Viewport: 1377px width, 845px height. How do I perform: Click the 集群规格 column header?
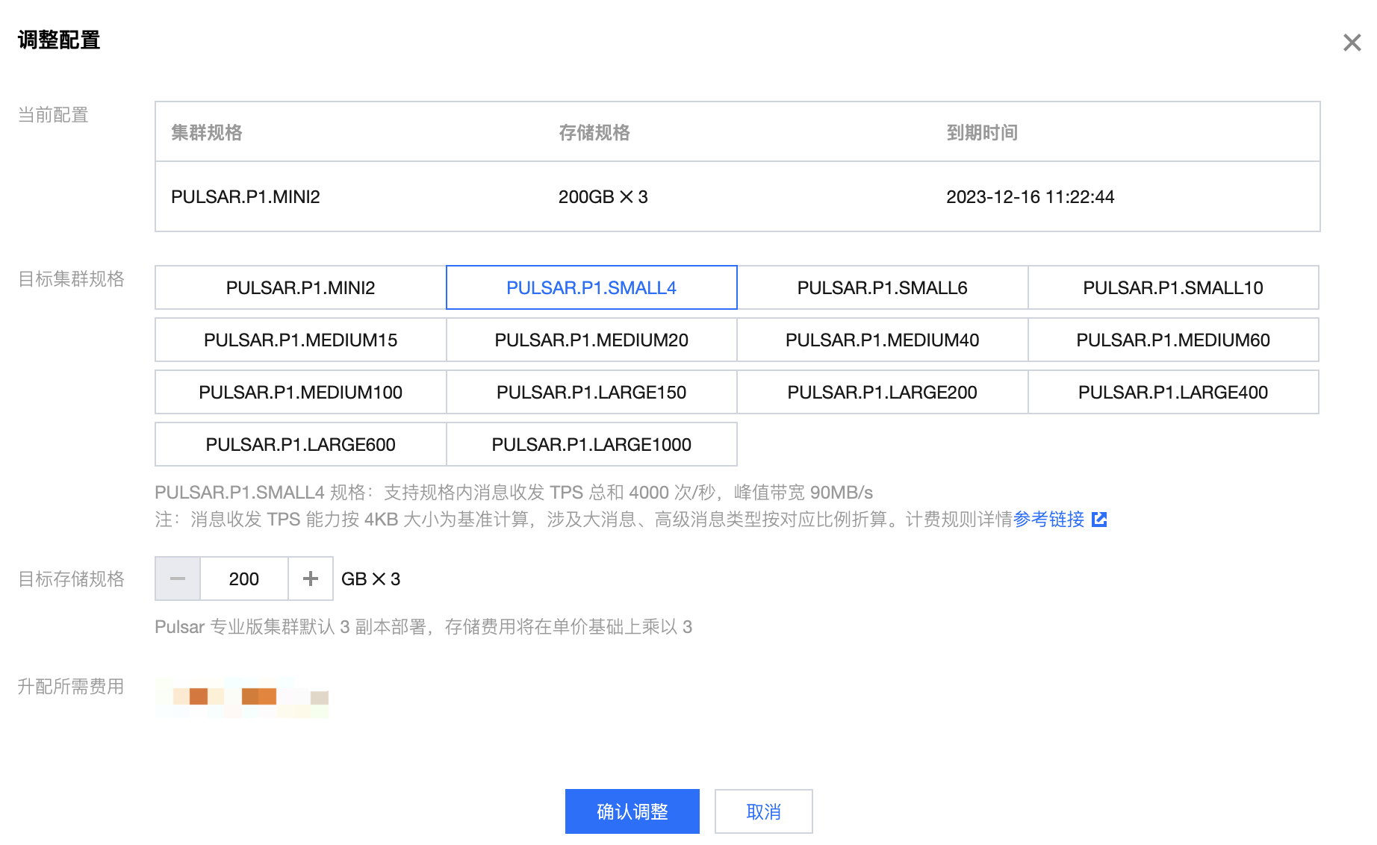[207, 133]
